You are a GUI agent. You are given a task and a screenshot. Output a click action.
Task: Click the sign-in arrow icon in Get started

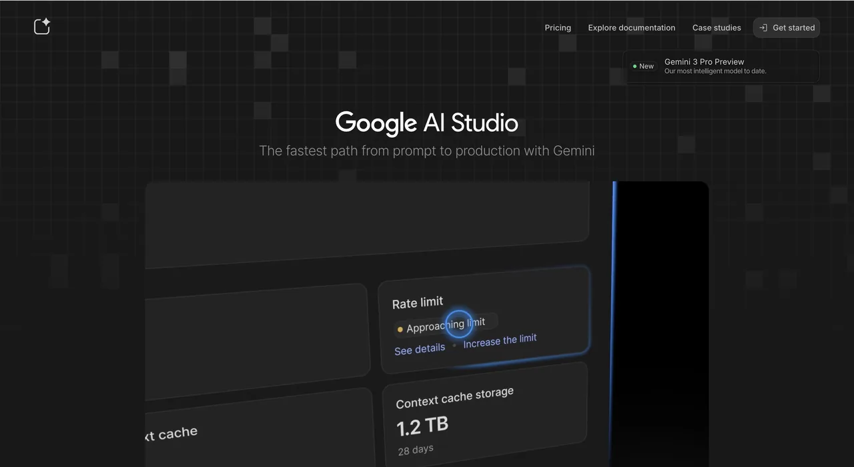pos(763,28)
